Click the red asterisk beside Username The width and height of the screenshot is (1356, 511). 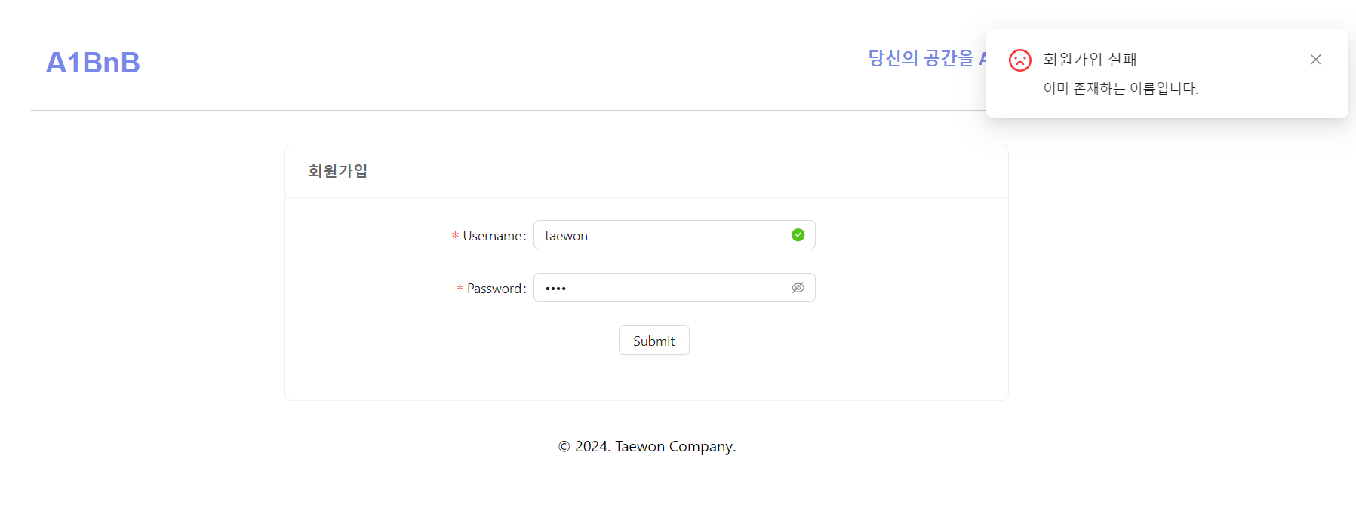455,237
